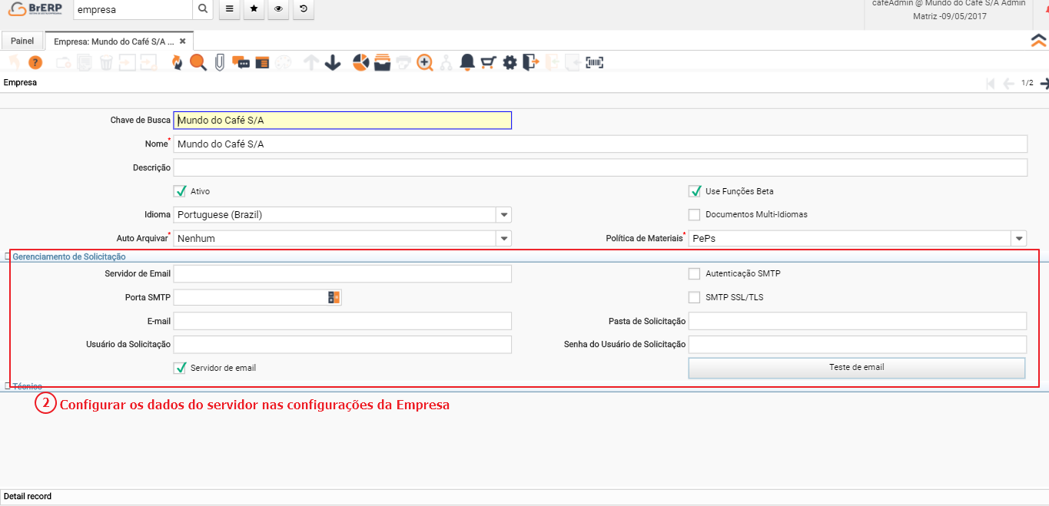Switch to the Painel tab
The width and height of the screenshot is (1049, 506).
click(x=22, y=40)
